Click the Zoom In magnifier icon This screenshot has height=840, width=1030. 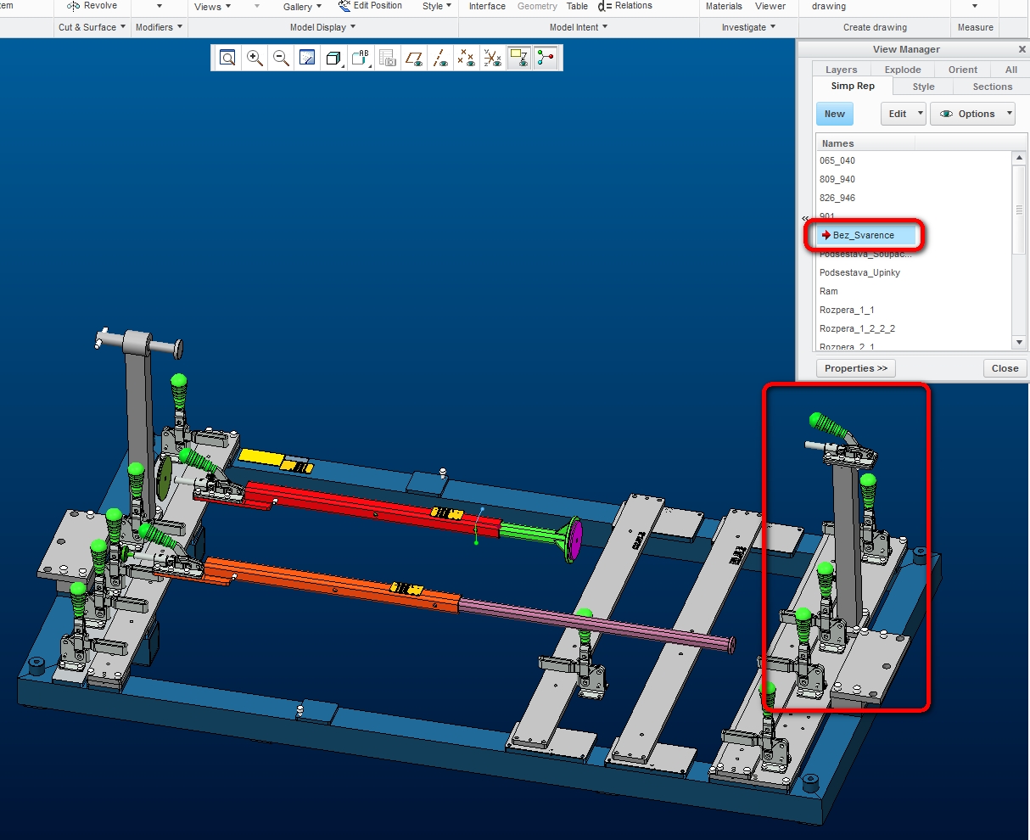tap(255, 58)
